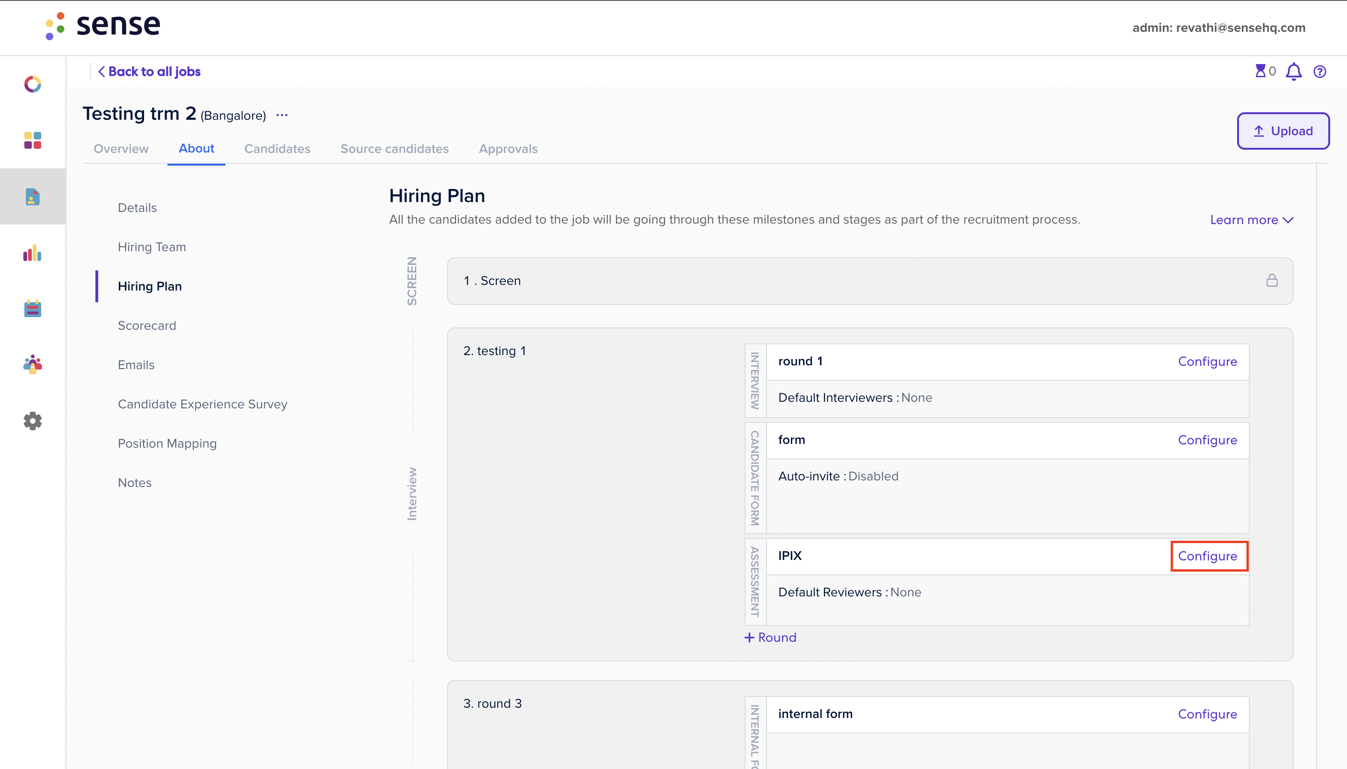Viewport: 1347px width, 769px height.
Task: Click the 'IPIX' assessment name
Action: tap(790, 556)
